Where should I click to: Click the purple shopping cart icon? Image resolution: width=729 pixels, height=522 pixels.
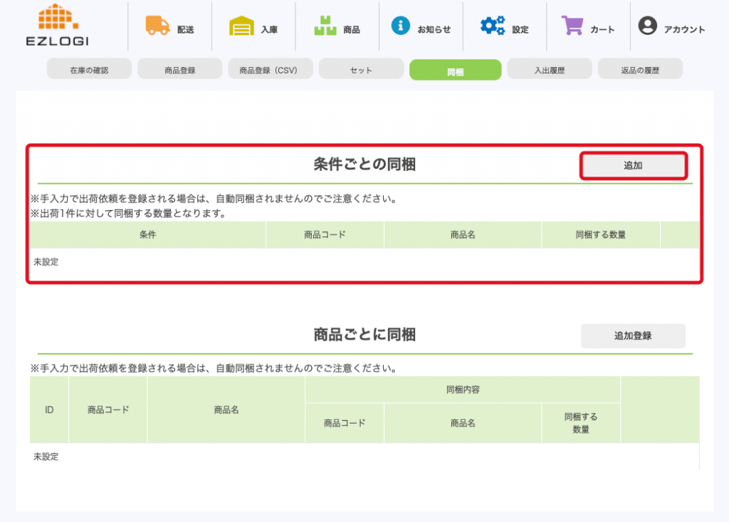click(x=572, y=26)
